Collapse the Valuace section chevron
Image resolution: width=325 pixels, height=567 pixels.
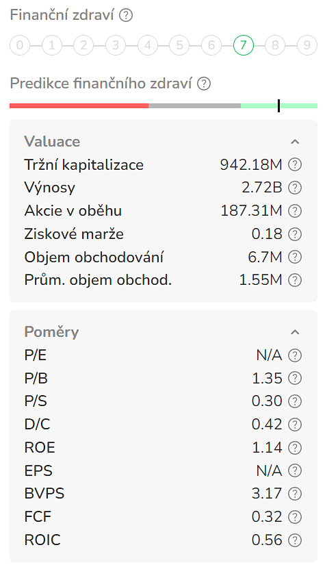click(x=295, y=142)
